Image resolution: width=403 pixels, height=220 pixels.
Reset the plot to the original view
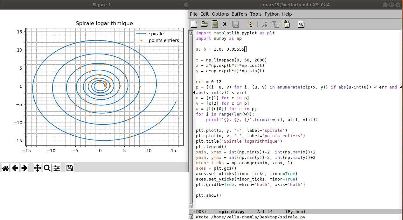click(5, 168)
